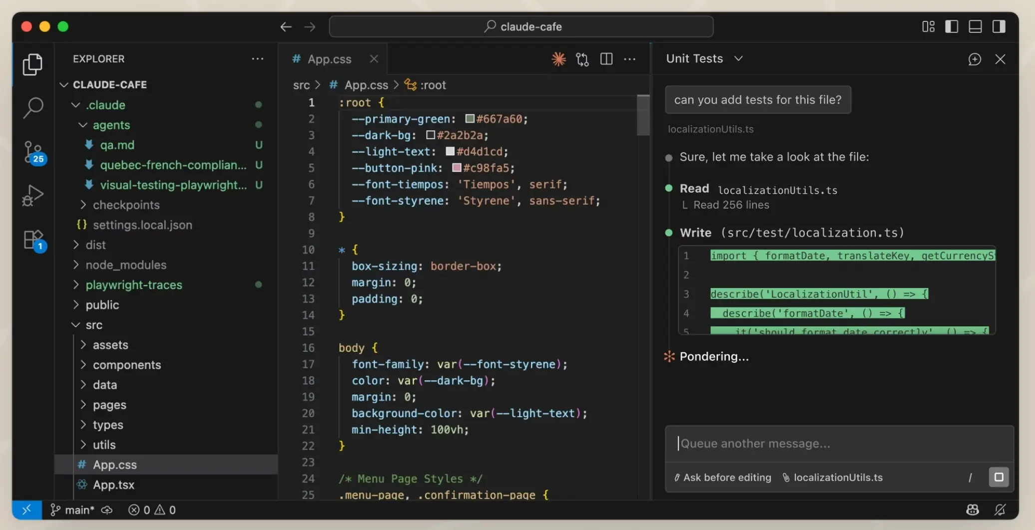Open the Claude icon in the editor toolbar

pyautogui.click(x=558, y=59)
